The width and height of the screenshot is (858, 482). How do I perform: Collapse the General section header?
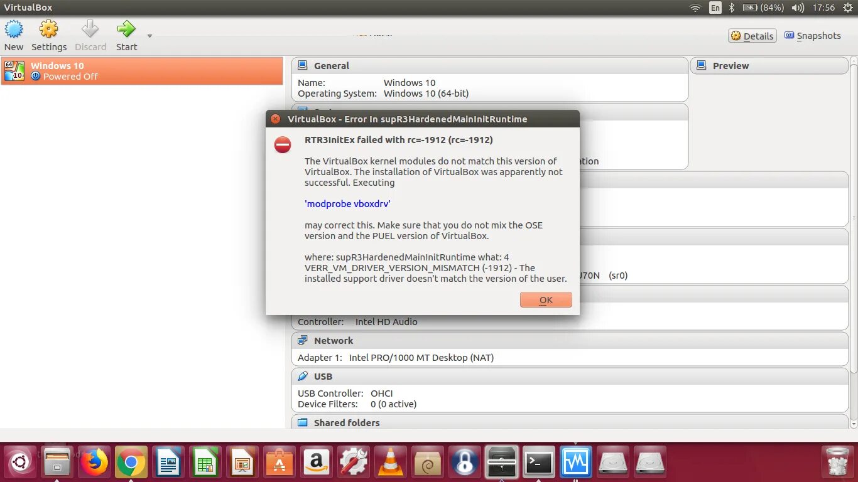(490, 66)
